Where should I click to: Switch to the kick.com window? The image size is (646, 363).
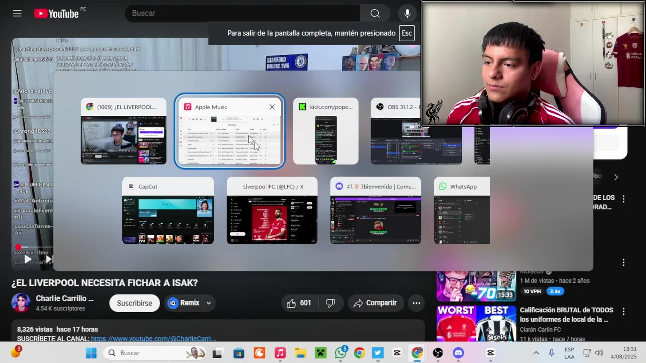[x=326, y=132]
